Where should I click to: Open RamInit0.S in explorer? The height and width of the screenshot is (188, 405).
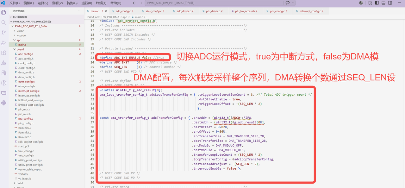click(47, 128)
